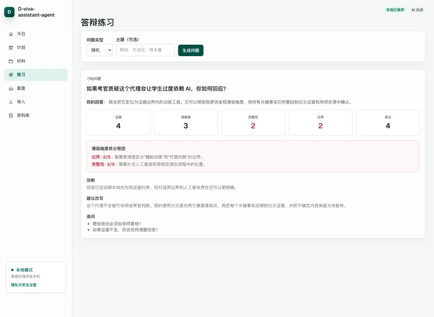Click the 边界 · 2/5 reason line
Screen dimensions: 434x317
coord(148,157)
